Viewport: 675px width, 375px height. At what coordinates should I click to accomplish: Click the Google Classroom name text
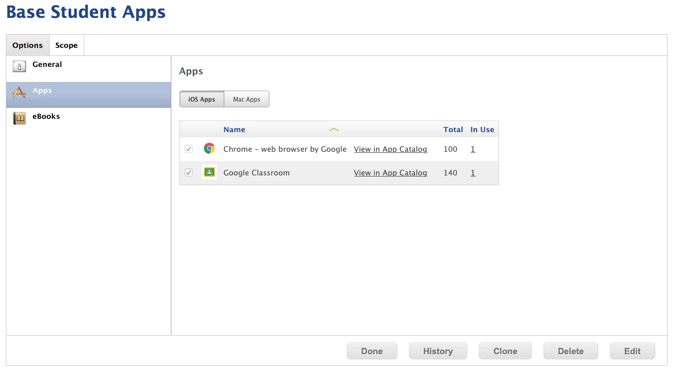pyautogui.click(x=257, y=172)
